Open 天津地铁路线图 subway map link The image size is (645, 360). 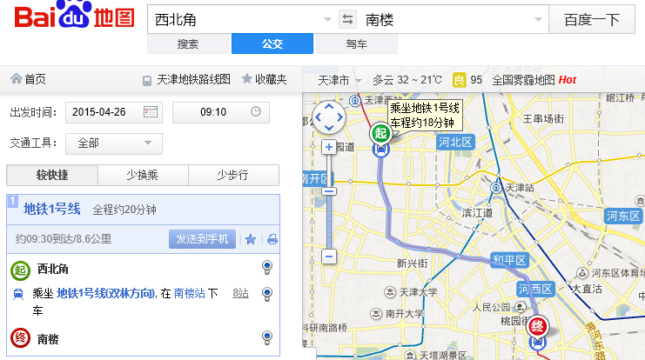tap(193, 79)
